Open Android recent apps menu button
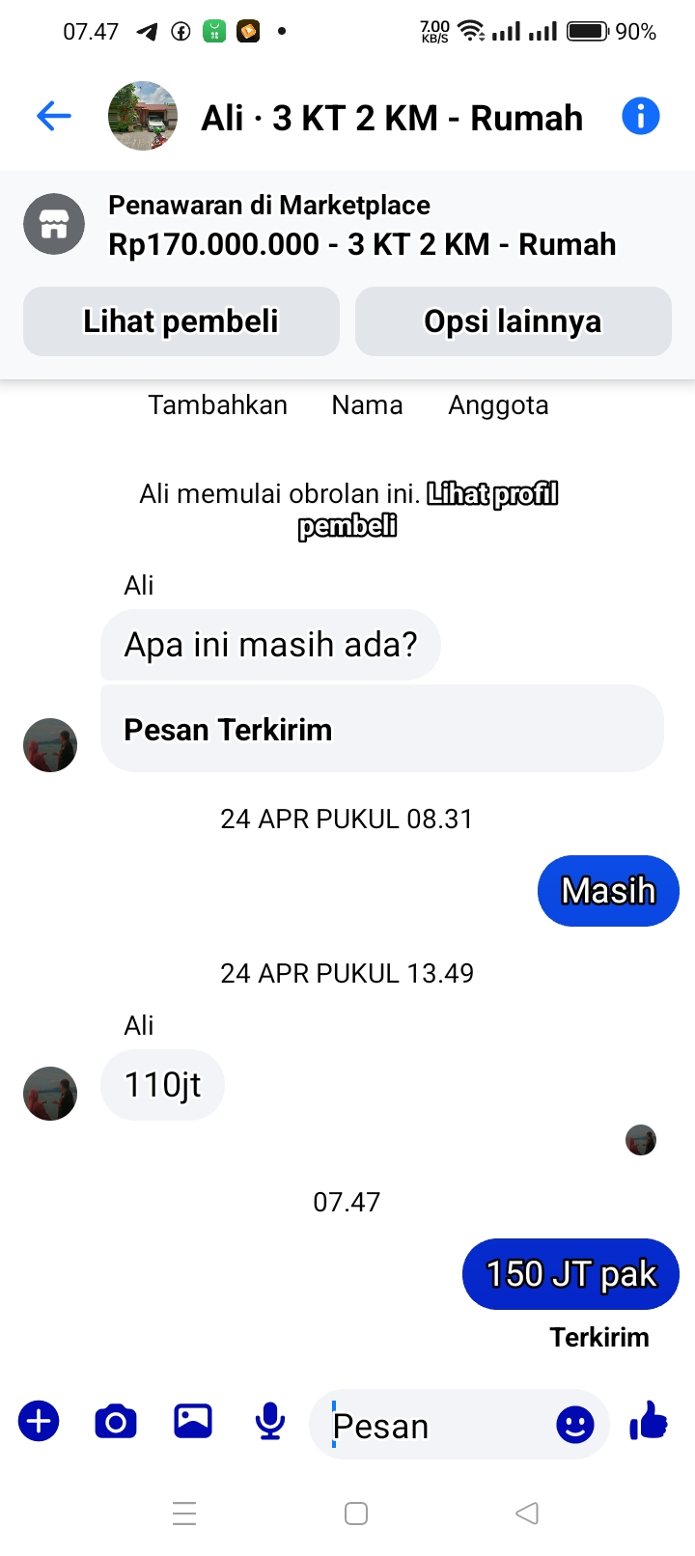 (184, 1513)
